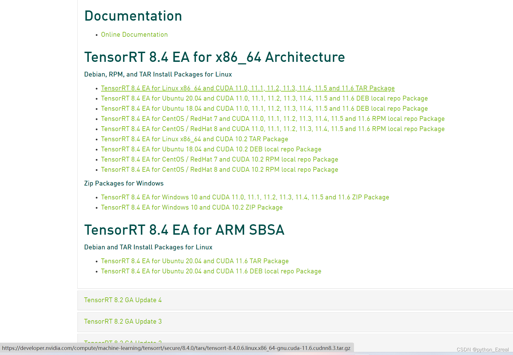Open CentOS / RedHat 7 CUDA 11.x RPM link
This screenshot has width=513, height=355.
click(273, 119)
